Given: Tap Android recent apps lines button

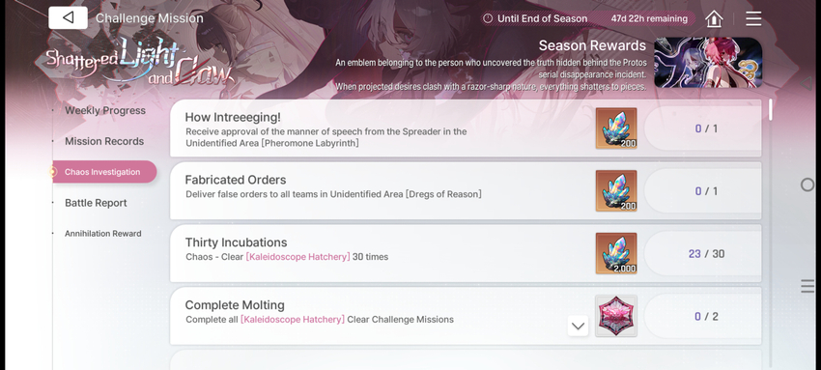Looking at the screenshot, I should (x=807, y=286).
